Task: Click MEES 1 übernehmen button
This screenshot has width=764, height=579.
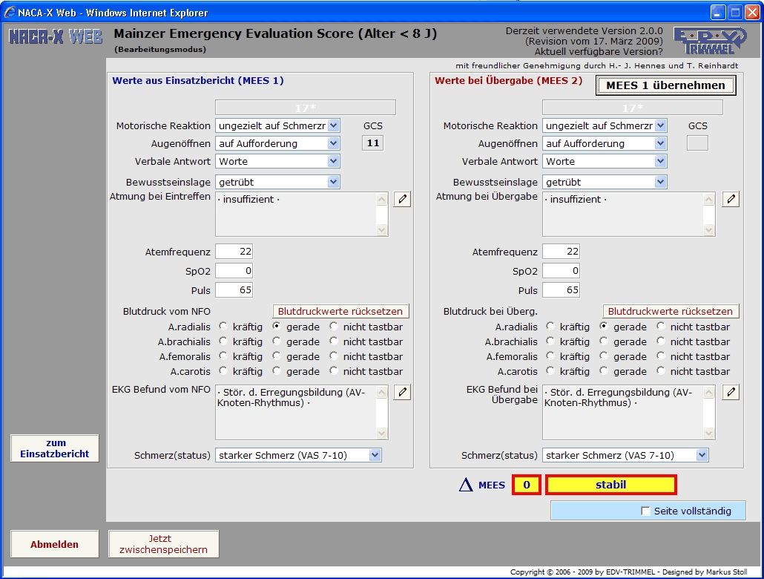Action: (665, 85)
